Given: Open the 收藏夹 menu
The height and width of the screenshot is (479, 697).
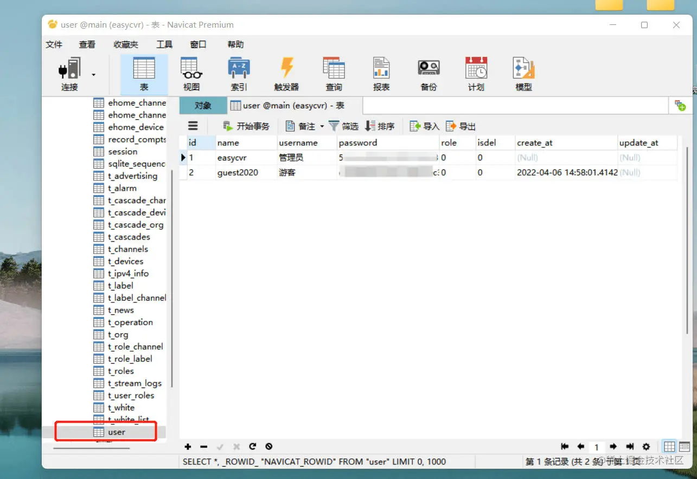Looking at the screenshot, I should coord(126,44).
